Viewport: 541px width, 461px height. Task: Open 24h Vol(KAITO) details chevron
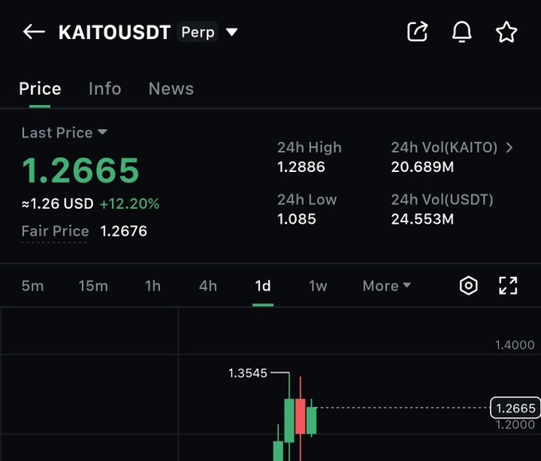509,148
